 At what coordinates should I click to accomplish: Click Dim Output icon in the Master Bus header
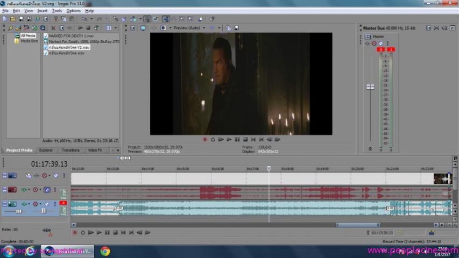tap(444, 28)
